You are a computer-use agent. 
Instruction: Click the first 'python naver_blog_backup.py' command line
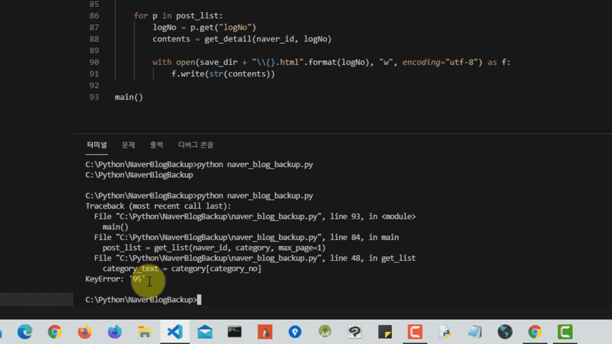coord(255,164)
